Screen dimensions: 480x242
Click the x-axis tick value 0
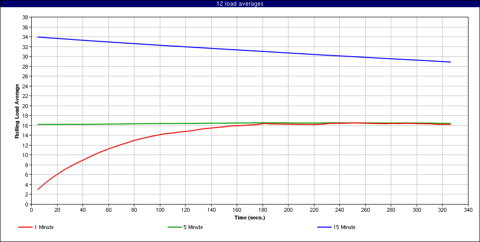tap(32, 210)
